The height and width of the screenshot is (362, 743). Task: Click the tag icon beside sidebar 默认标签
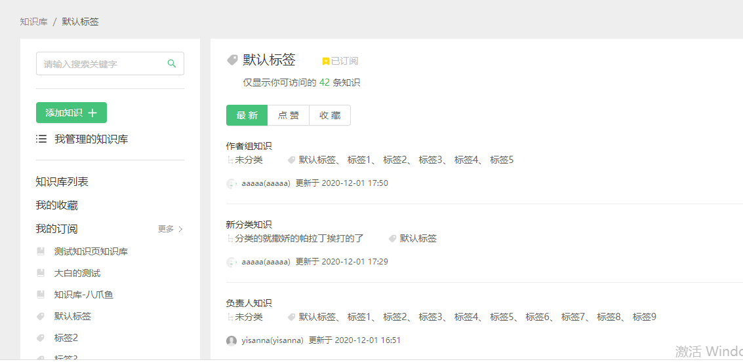click(x=41, y=316)
